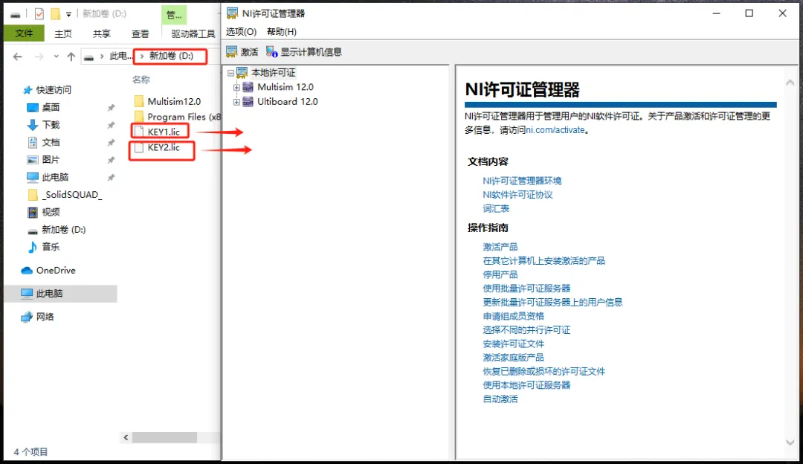Screen dimensions: 803x464
Task: Click breadcrumb chevron before 新加卷 (D:)
Action: 142,56
